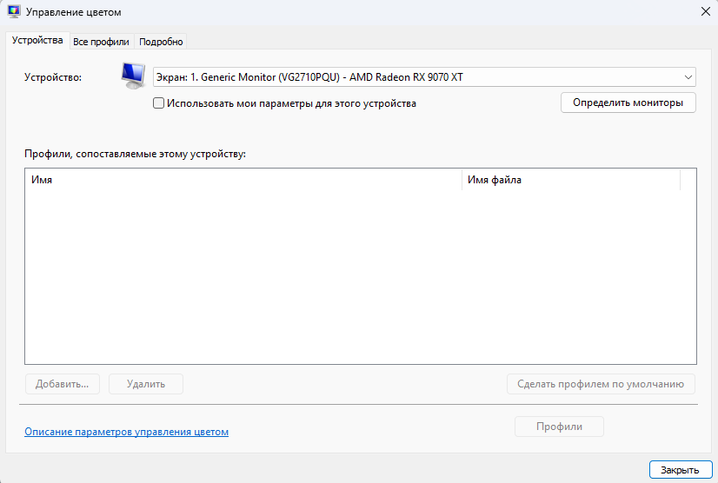Viewport: 718px width, 483px height.
Task: Close the Управление цветом window
Action: tap(706, 12)
